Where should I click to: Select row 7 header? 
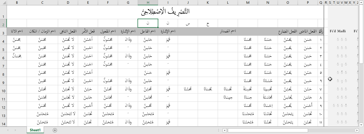coord(3,64)
